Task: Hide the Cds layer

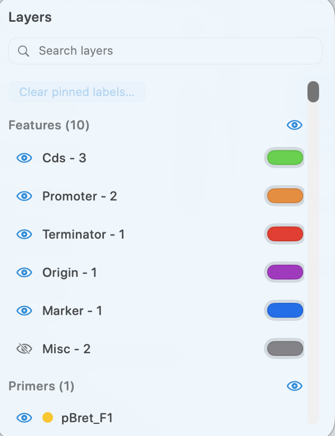Action: 24,158
